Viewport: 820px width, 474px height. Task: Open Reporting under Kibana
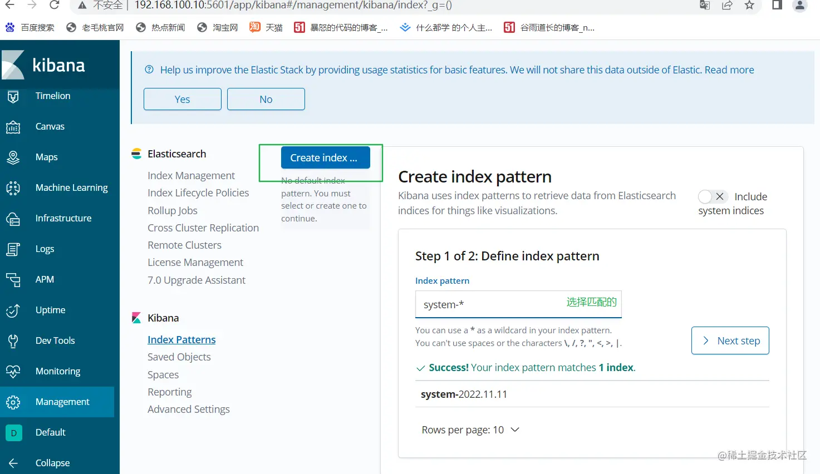pyautogui.click(x=170, y=392)
